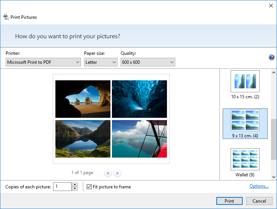This screenshot has height=209, width=277.
Task: Click the Cancel button
Action: click(x=259, y=201)
